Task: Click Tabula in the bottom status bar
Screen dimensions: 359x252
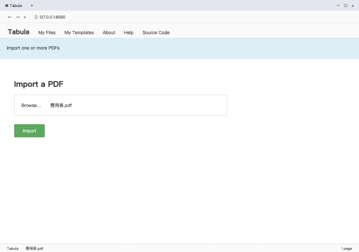Action: [13, 248]
